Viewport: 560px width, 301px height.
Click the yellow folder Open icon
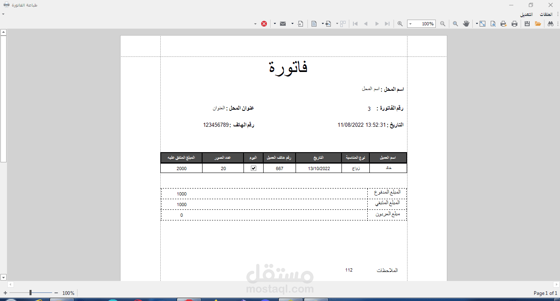pyautogui.click(x=538, y=24)
